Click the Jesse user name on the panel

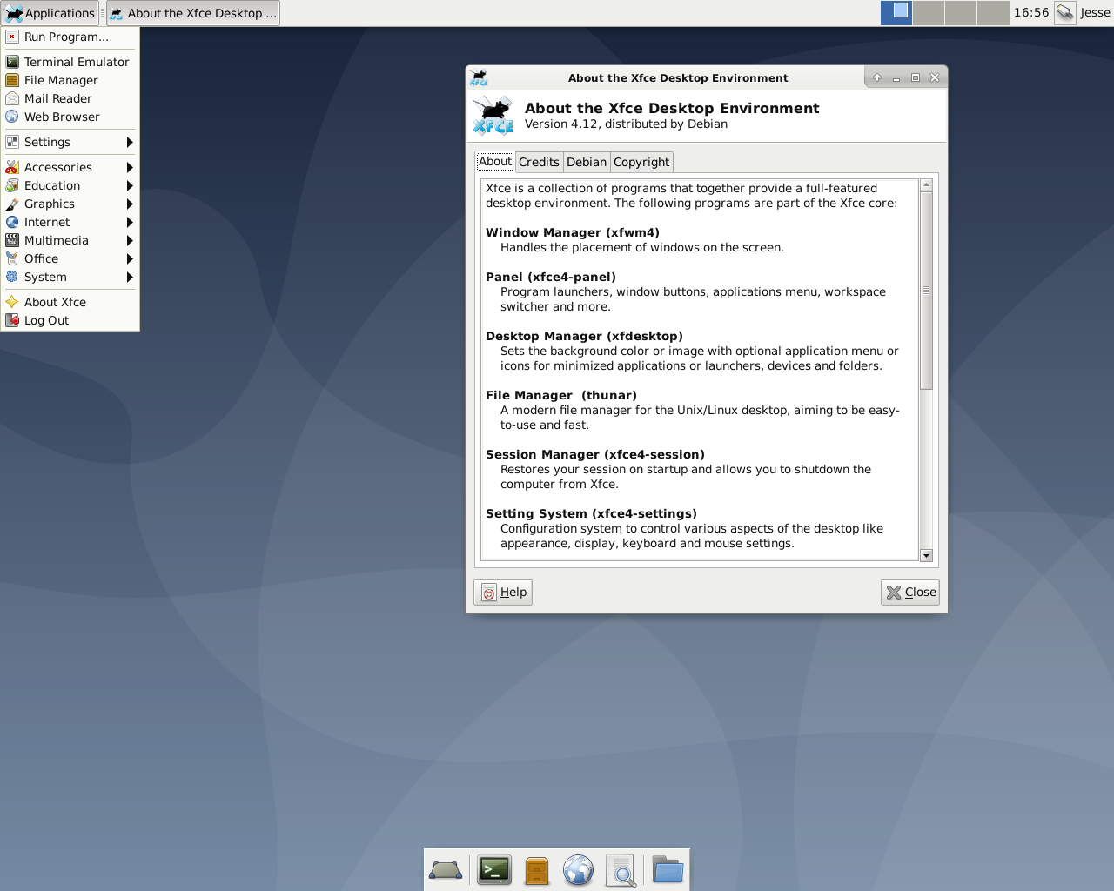[1095, 12]
